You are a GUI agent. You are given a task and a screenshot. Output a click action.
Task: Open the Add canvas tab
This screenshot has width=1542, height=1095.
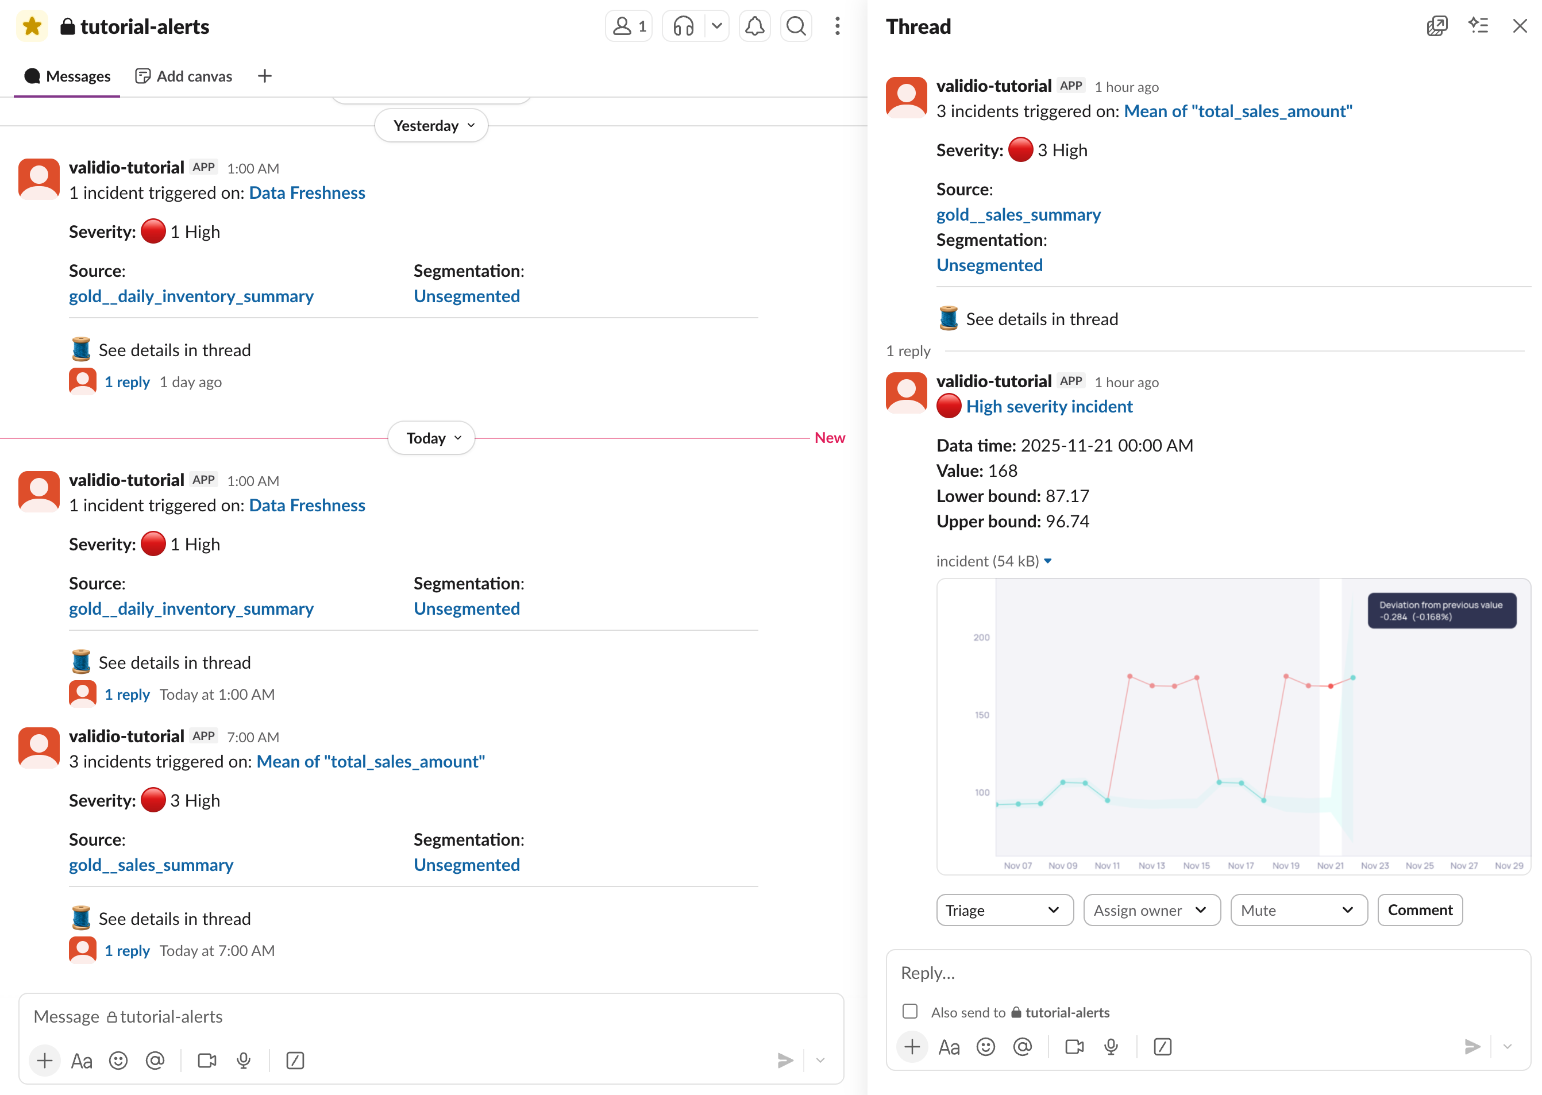click(x=183, y=76)
